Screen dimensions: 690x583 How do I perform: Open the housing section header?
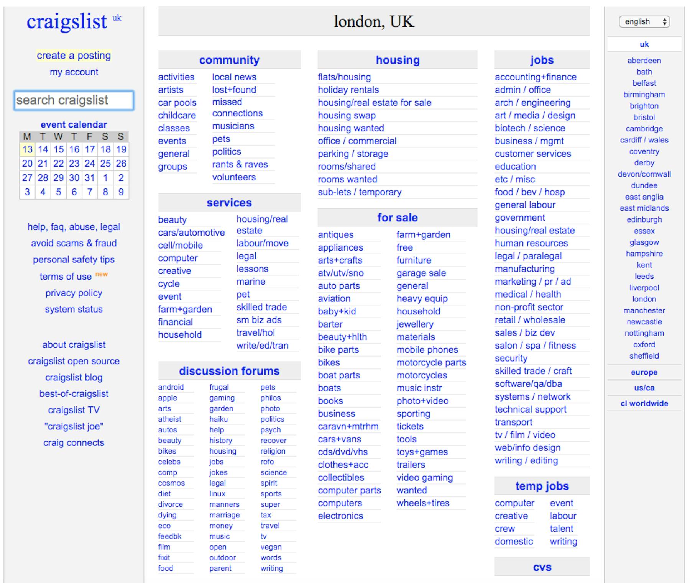point(398,60)
